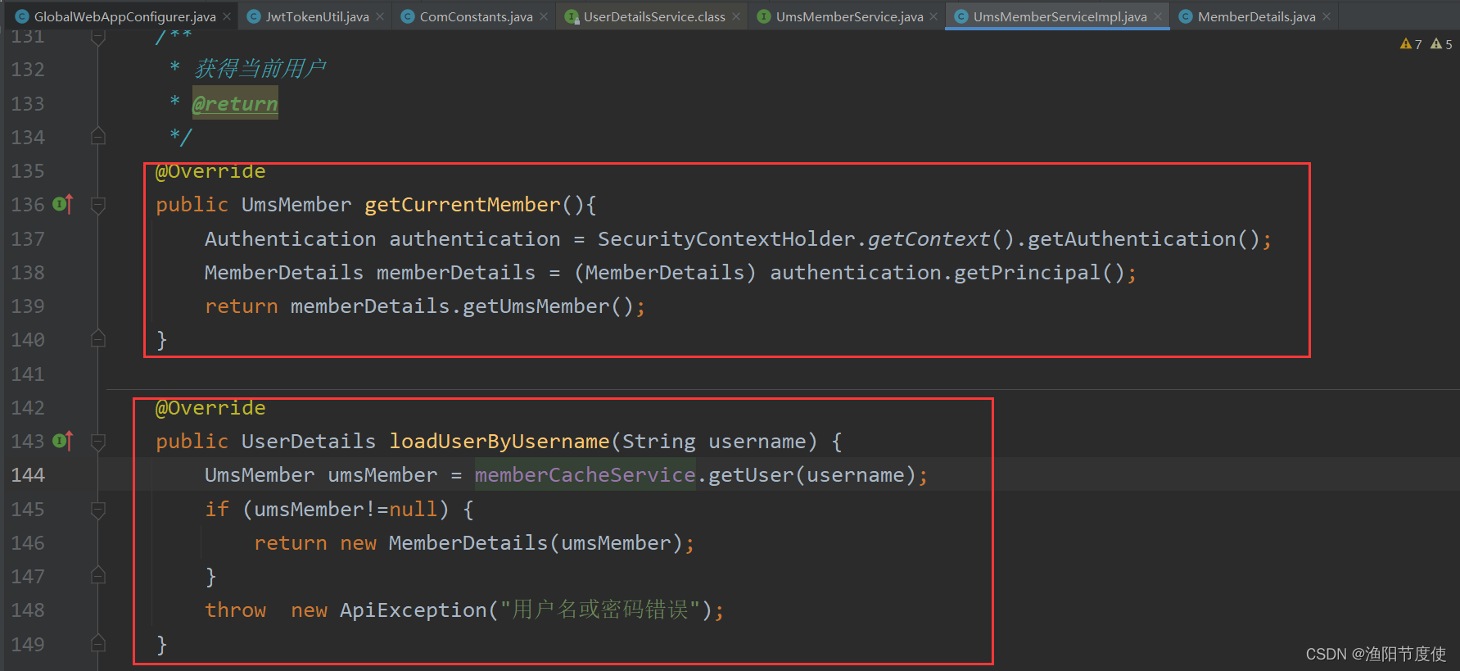Click line number 138 in gutter
1460x671 pixels.
[x=28, y=273]
